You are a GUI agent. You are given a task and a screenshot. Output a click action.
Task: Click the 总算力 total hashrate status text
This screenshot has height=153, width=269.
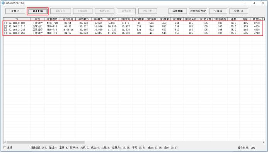point(121,148)
